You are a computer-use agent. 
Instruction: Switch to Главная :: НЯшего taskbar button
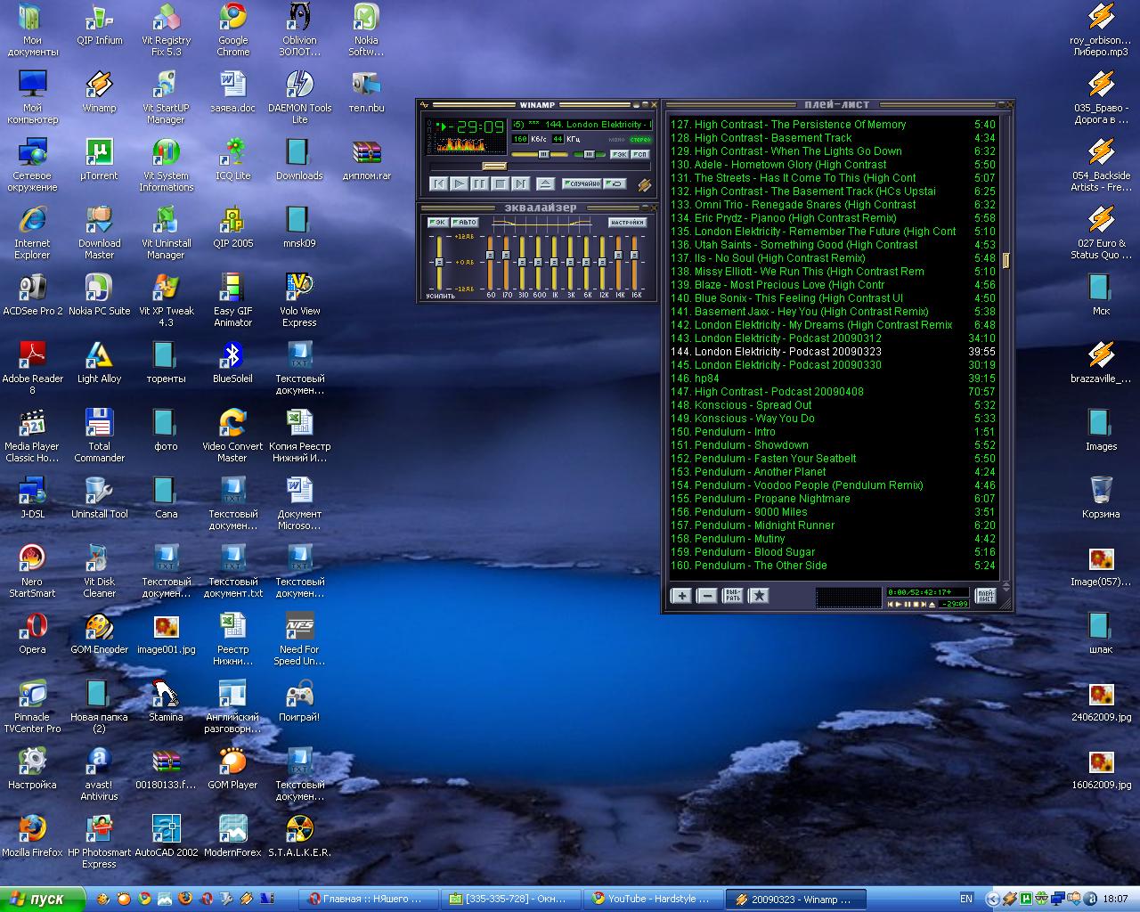pos(369,899)
